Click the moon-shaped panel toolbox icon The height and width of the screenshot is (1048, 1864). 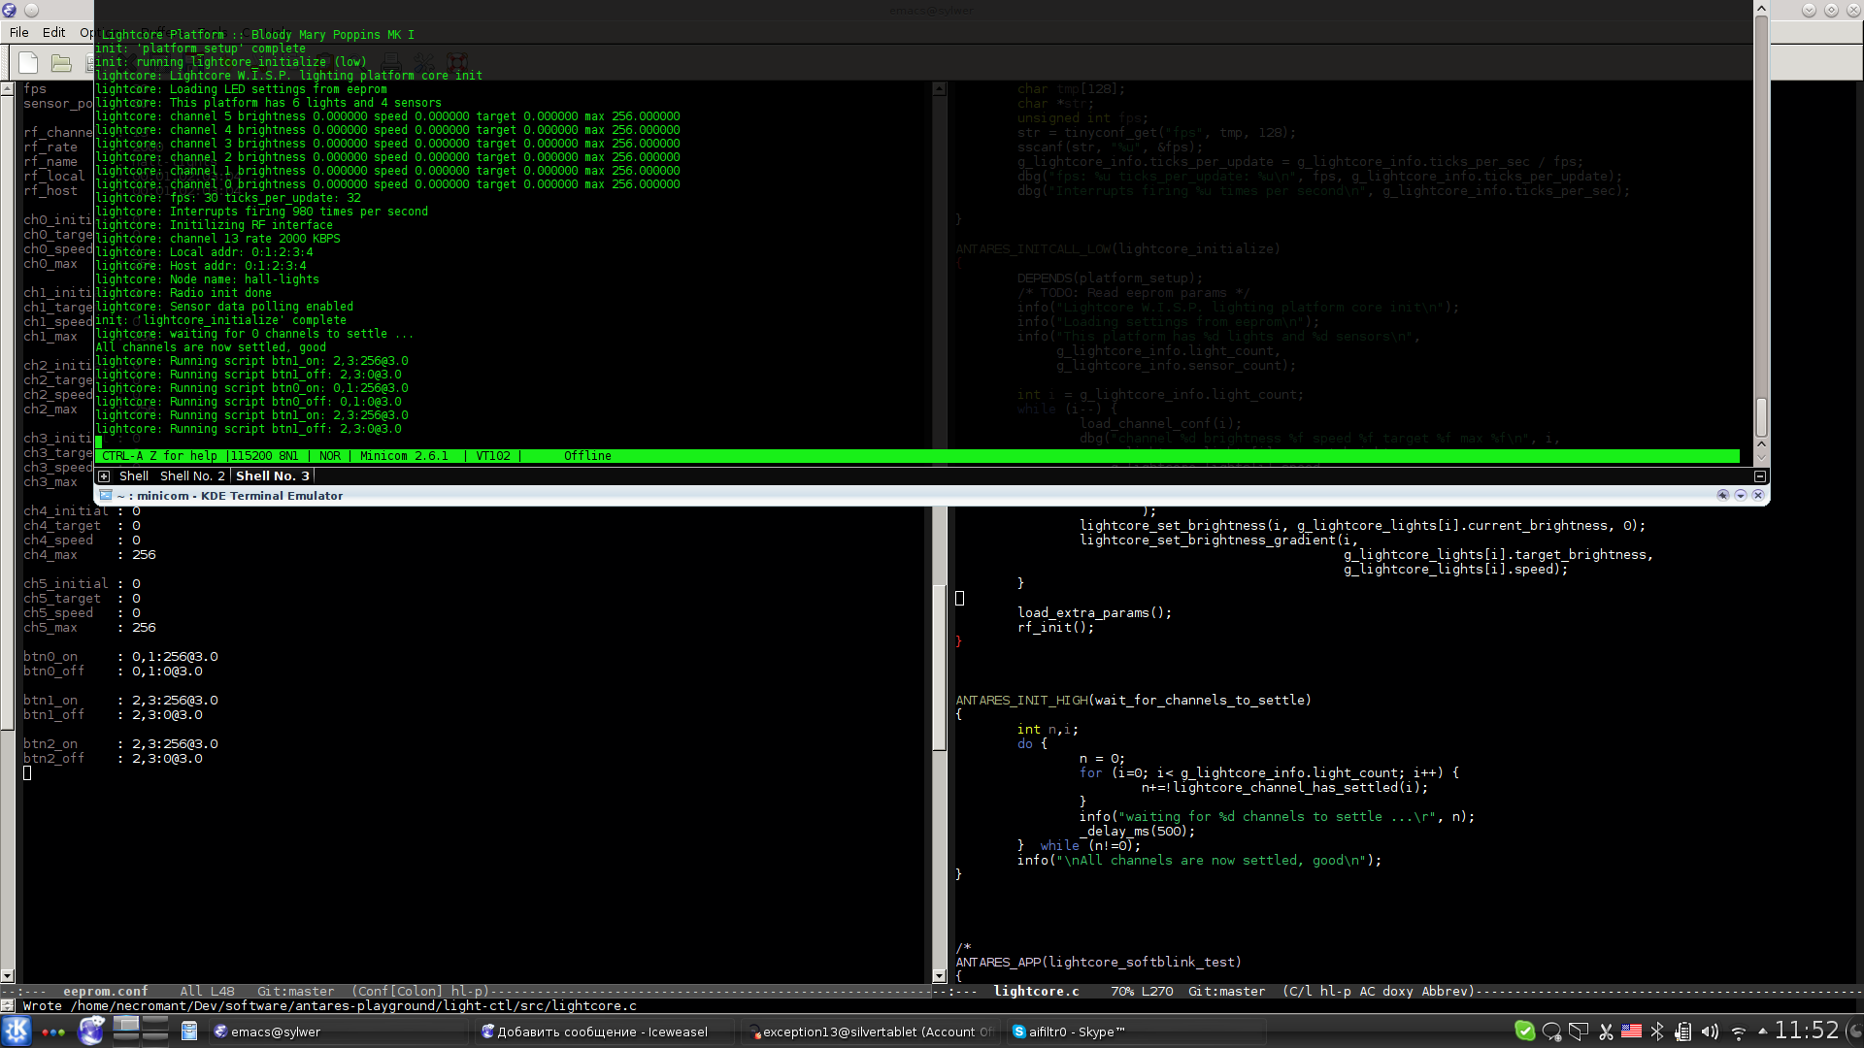tap(1853, 1031)
